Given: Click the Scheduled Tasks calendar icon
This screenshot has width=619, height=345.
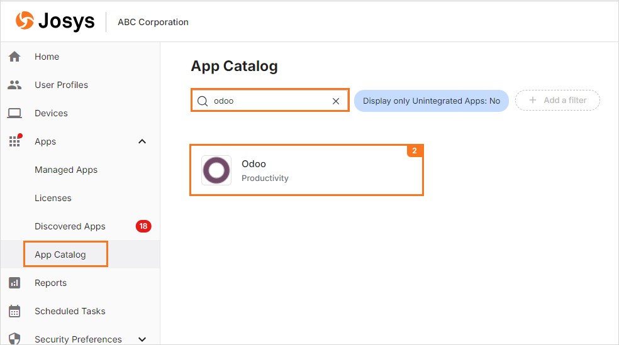Looking at the screenshot, I should pyautogui.click(x=14, y=311).
